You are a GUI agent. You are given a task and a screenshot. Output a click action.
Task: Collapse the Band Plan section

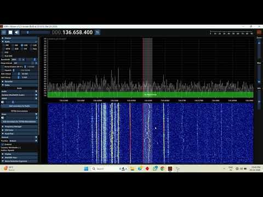pos(19,134)
